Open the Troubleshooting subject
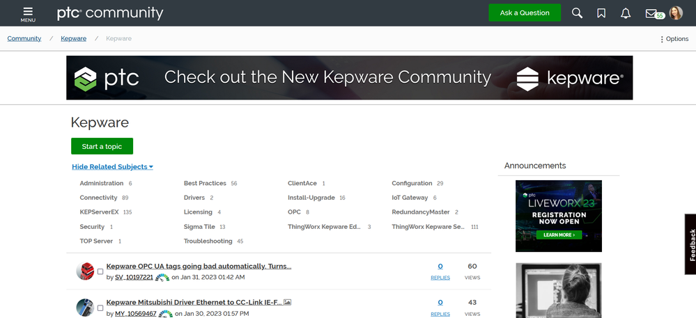The image size is (696, 318). point(208,241)
